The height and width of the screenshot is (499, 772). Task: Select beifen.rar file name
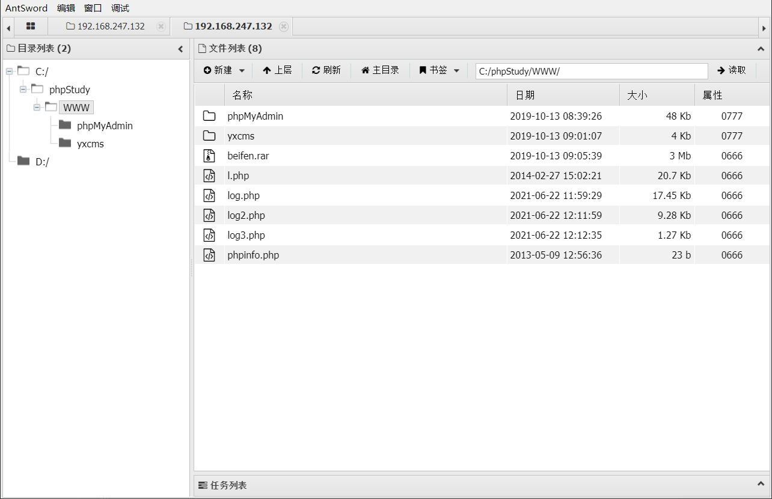(248, 156)
